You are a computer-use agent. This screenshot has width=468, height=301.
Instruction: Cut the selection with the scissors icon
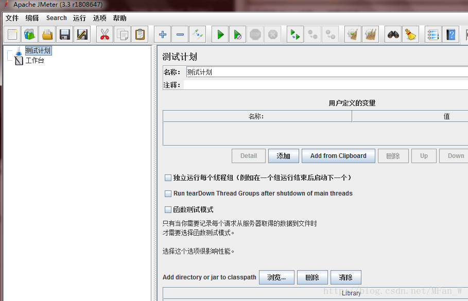[105, 34]
